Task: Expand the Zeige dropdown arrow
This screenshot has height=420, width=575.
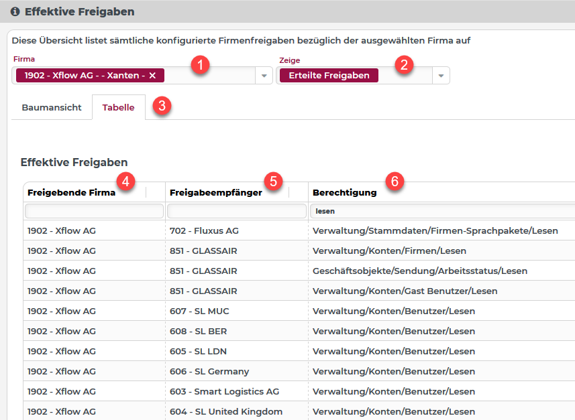Action: pyautogui.click(x=441, y=76)
